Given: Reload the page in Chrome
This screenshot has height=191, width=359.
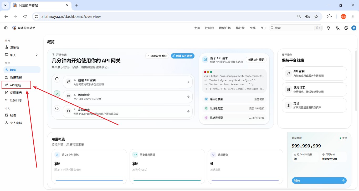Looking at the screenshot, I should (25, 17).
